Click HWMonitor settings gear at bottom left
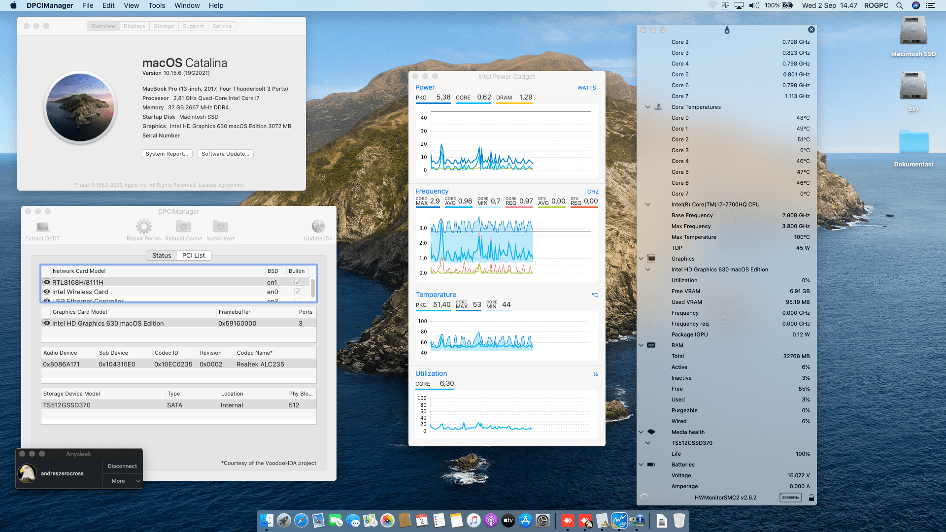This screenshot has width=946, height=532. coord(644,498)
